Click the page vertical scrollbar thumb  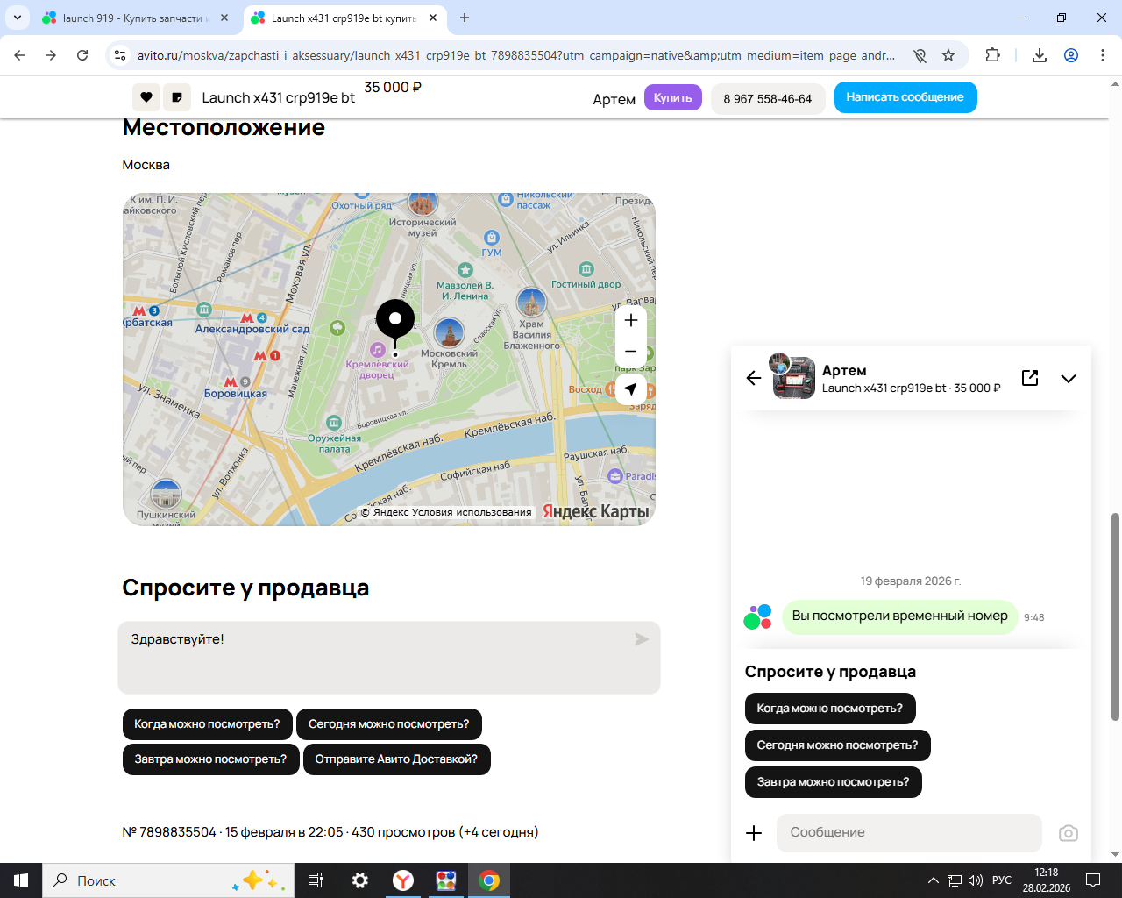[1115, 616]
